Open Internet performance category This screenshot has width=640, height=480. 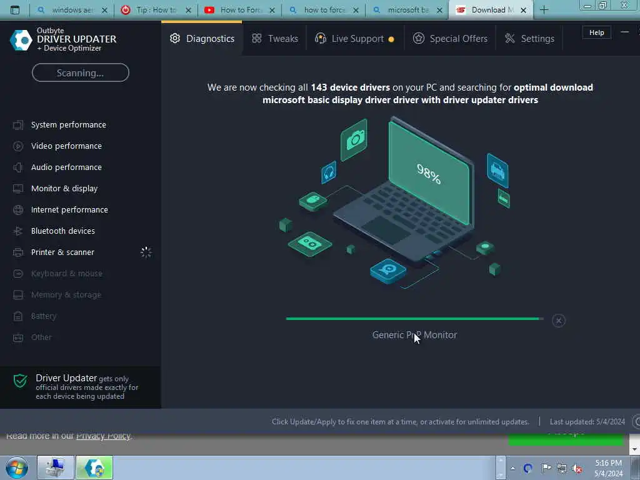click(69, 209)
